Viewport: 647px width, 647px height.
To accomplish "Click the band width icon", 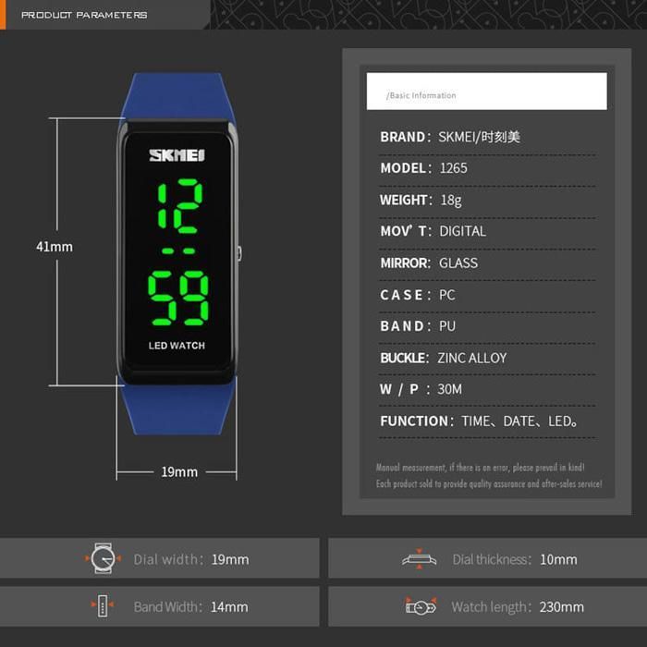I will tap(103, 606).
